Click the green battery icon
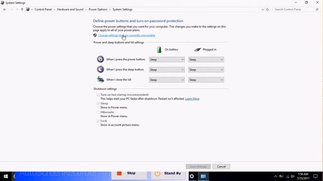The height and width of the screenshot is (181, 323). click(159, 49)
